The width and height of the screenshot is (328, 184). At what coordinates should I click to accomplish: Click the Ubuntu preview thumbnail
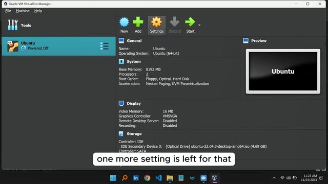pyautogui.click(x=283, y=72)
